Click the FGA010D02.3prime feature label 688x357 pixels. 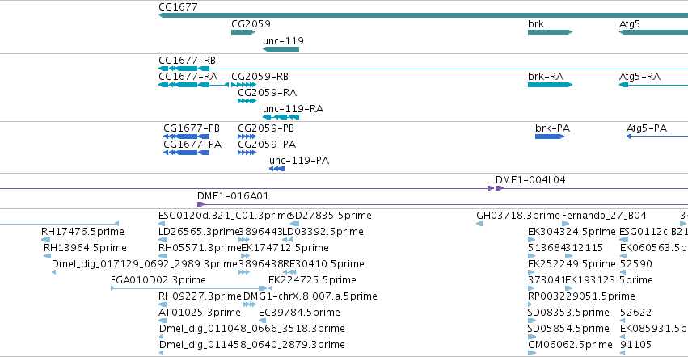coord(158,280)
